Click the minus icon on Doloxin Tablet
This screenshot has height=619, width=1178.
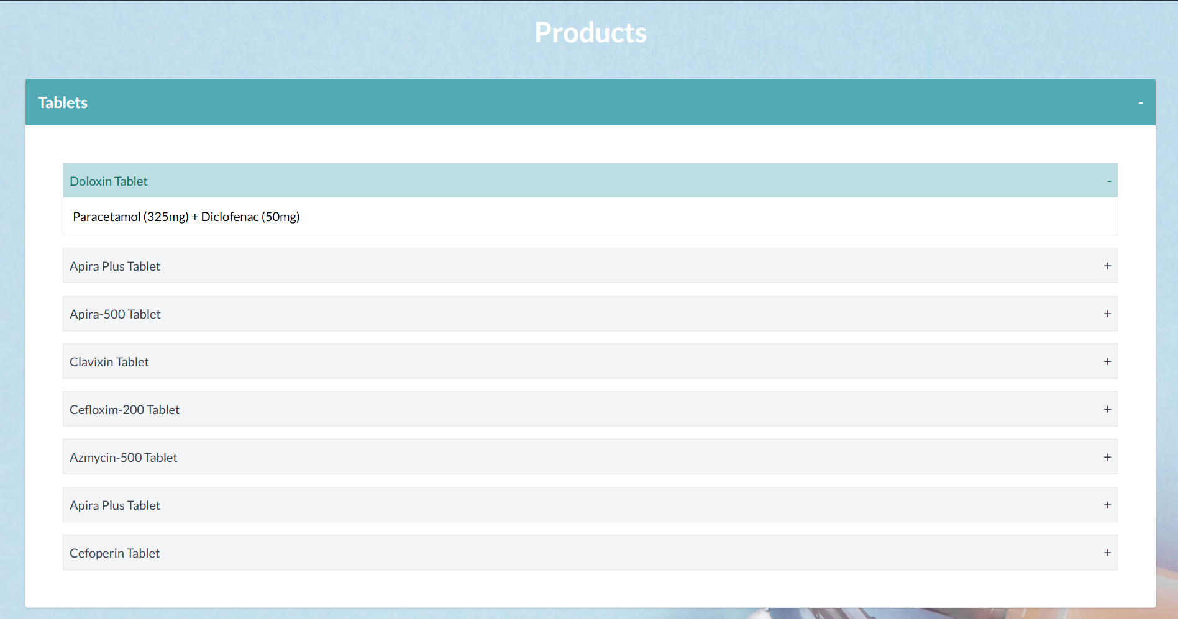(1108, 181)
